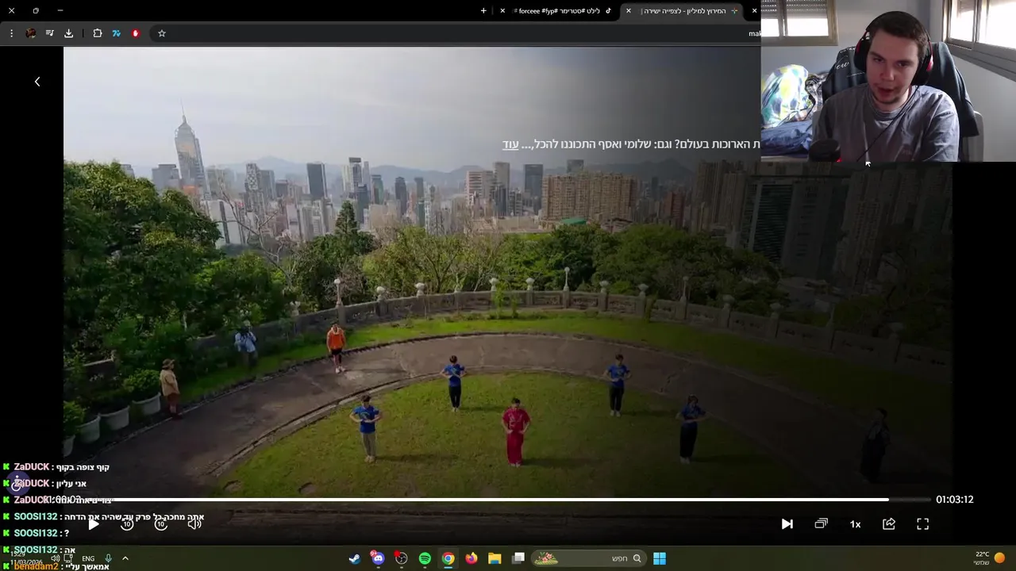Close the TikTok forceee tab
This screenshot has width=1016, height=571.
pyautogui.click(x=502, y=11)
